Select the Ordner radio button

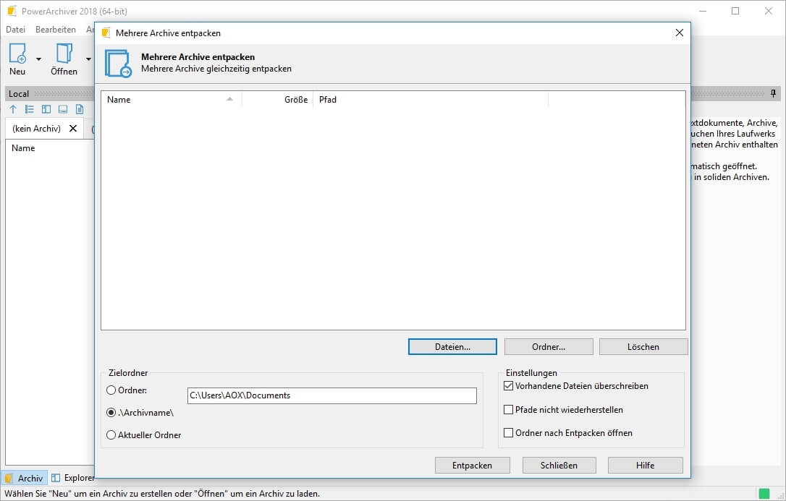point(111,390)
